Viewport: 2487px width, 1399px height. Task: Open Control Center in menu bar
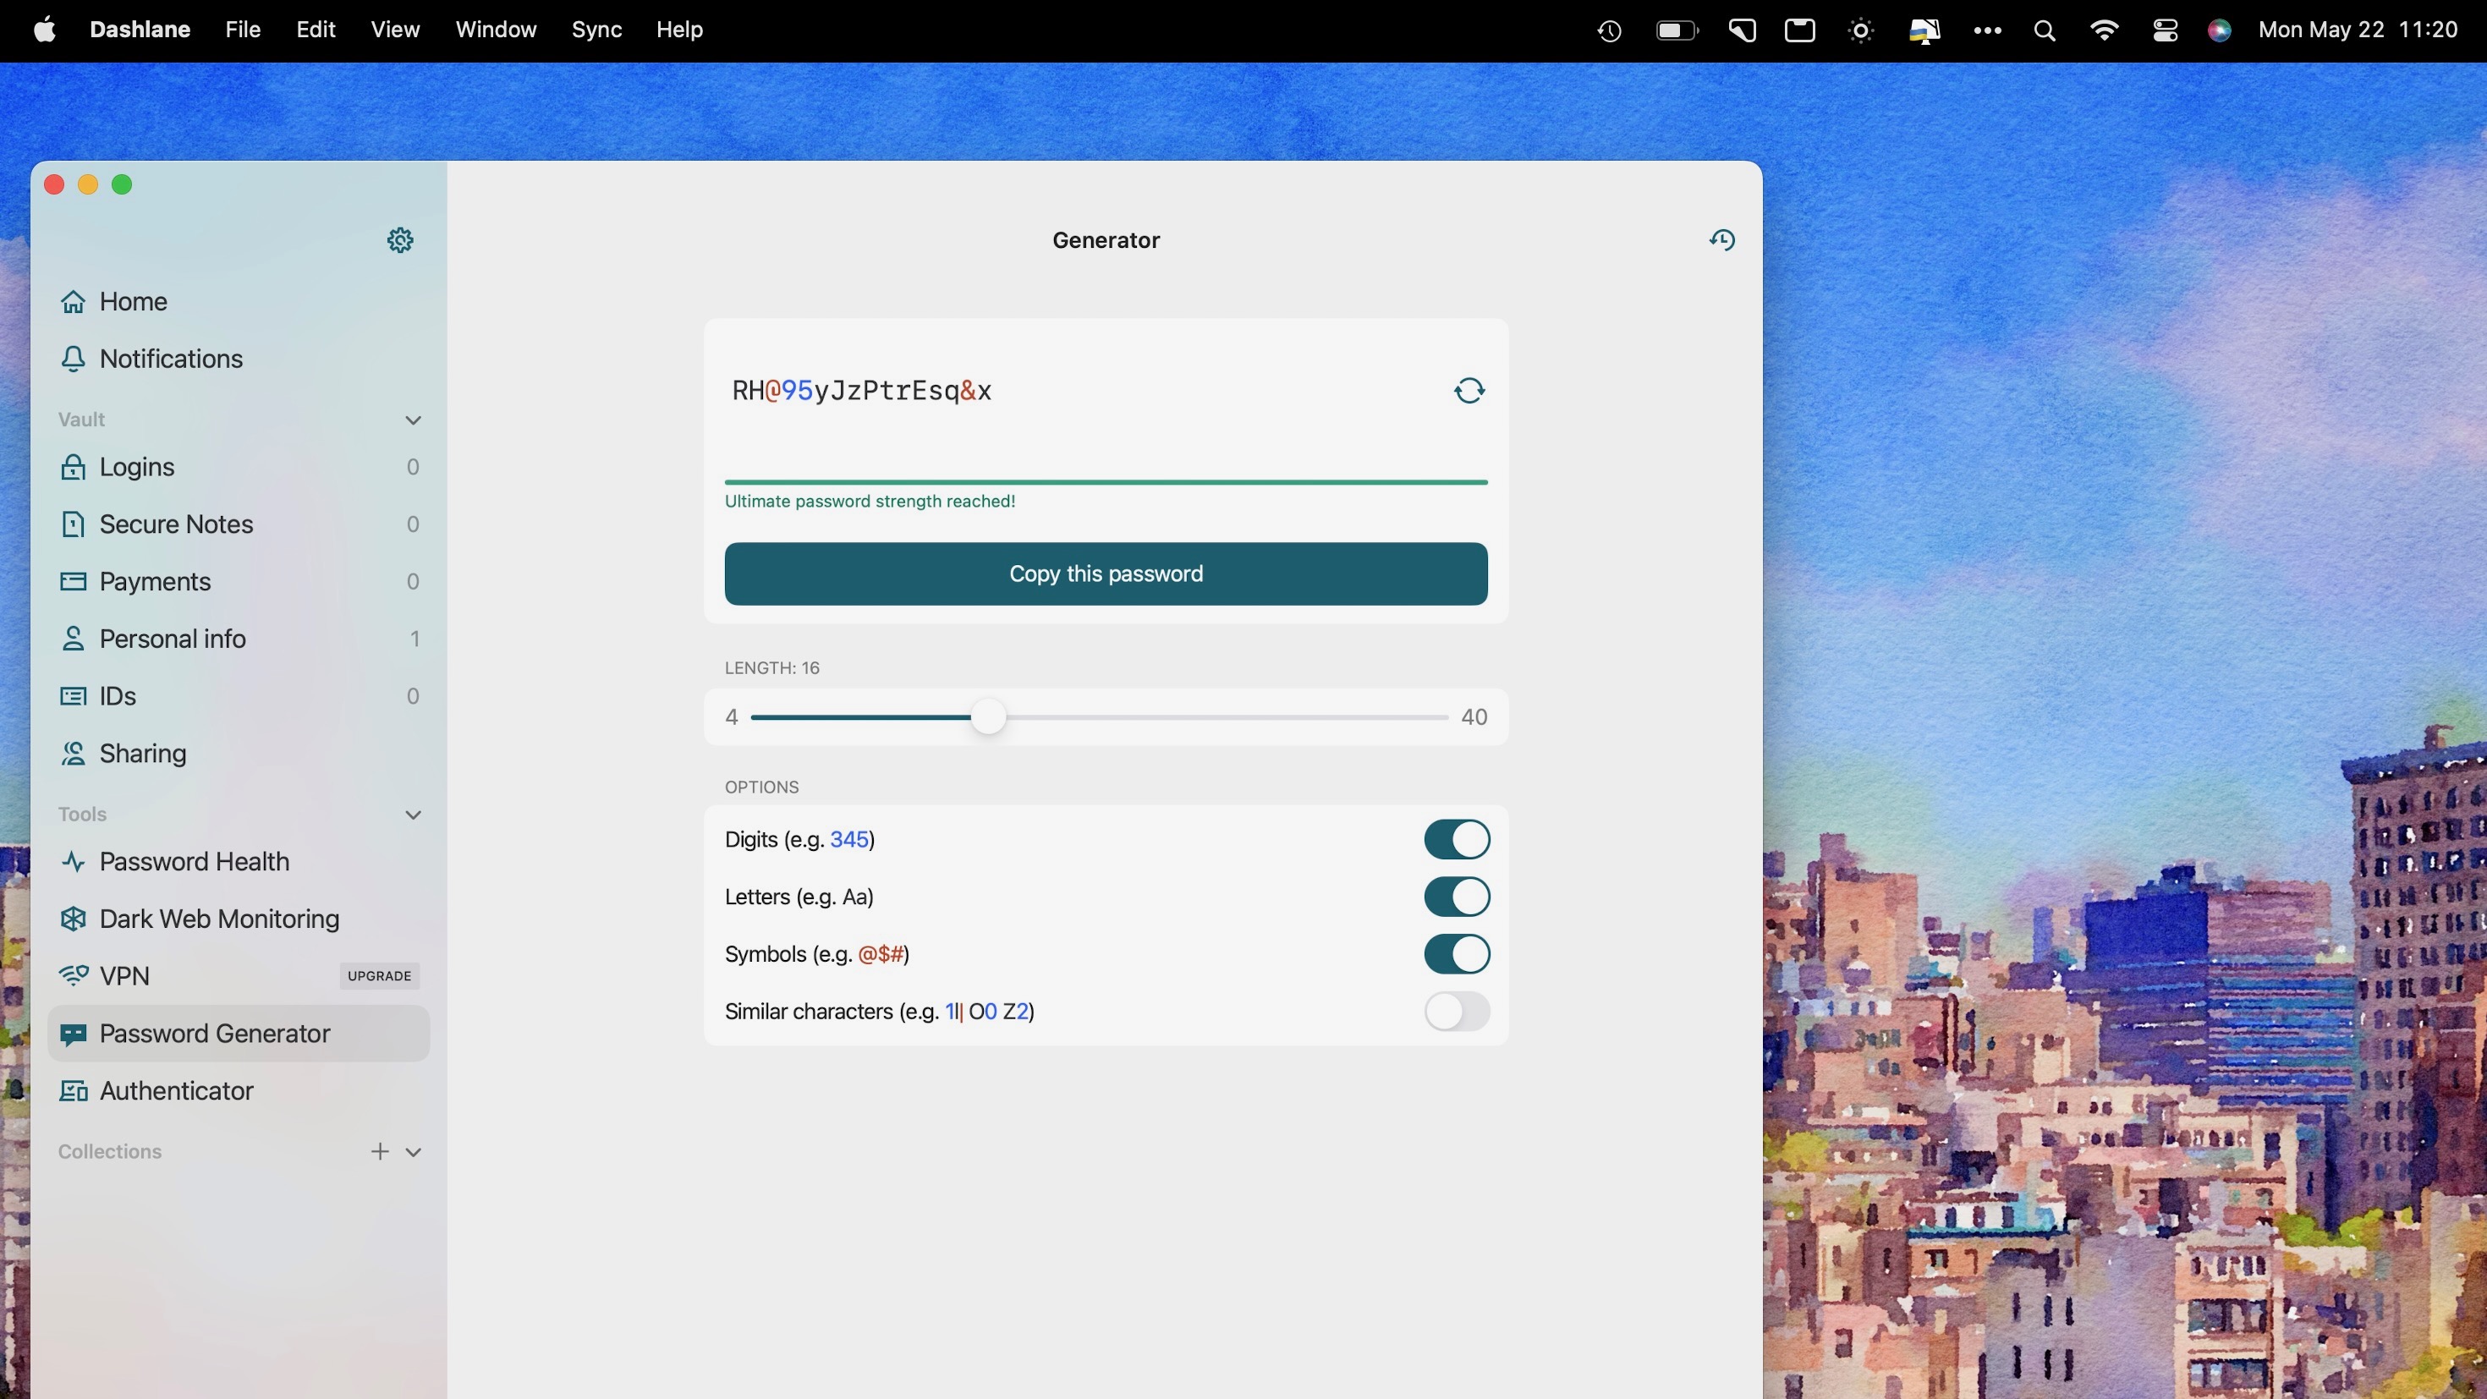point(2165,31)
